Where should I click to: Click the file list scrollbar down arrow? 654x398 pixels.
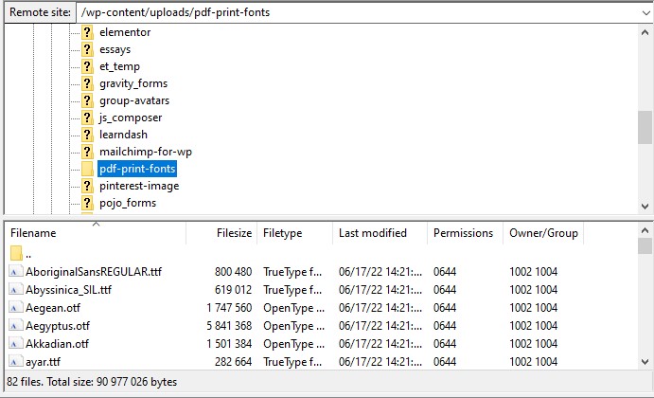click(645, 362)
